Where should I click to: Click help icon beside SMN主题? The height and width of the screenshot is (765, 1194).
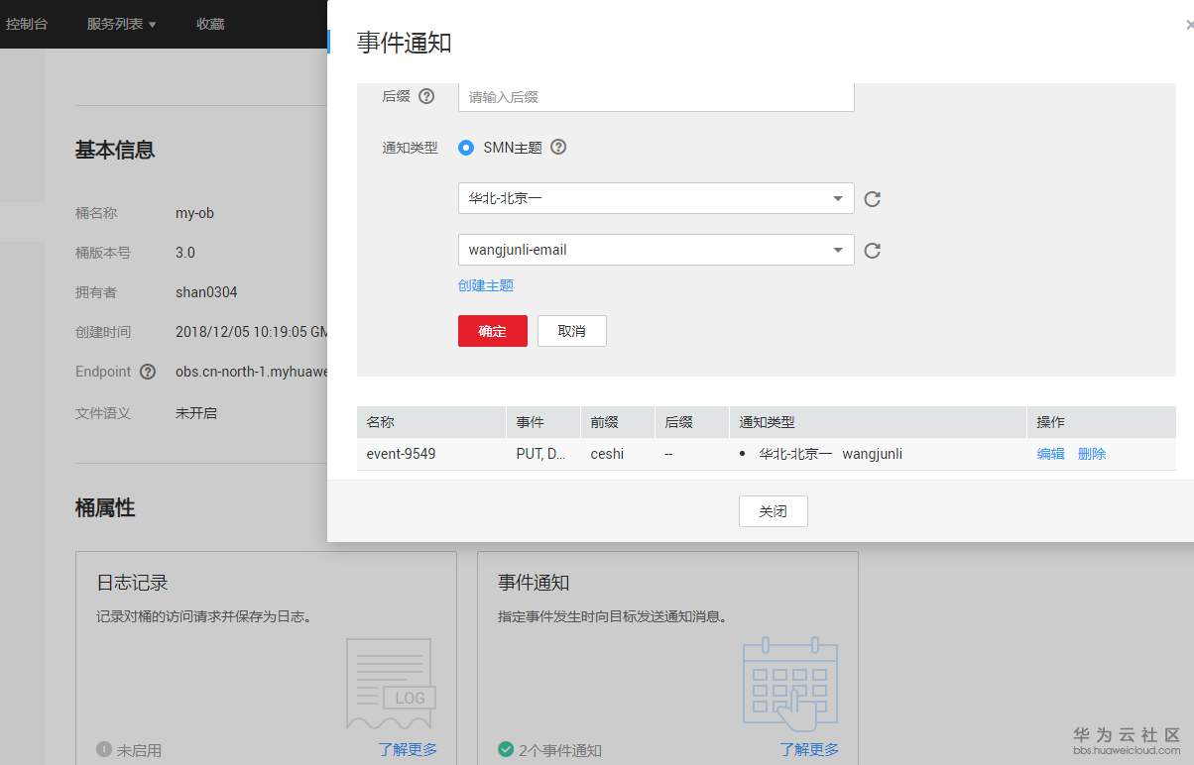click(x=558, y=147)
